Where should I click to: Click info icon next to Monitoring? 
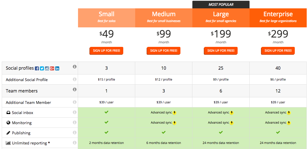point(75,122)
